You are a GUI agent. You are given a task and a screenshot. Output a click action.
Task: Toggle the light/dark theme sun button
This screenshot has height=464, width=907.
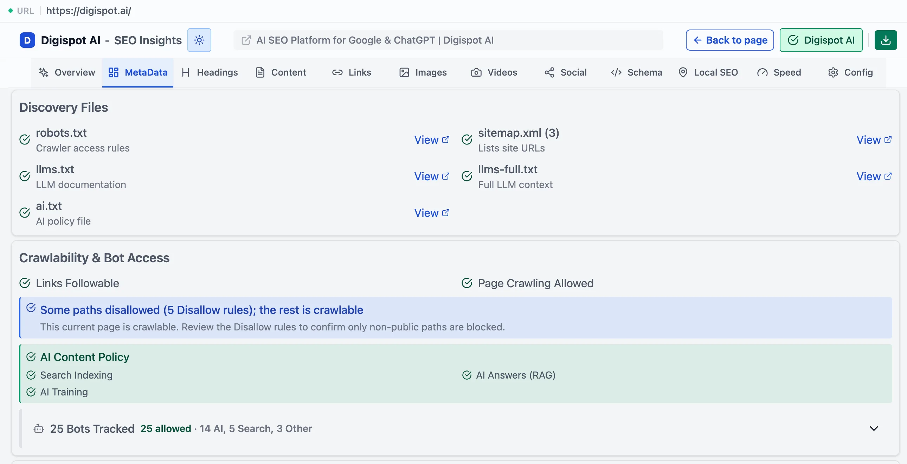click(x=199, y=40)
